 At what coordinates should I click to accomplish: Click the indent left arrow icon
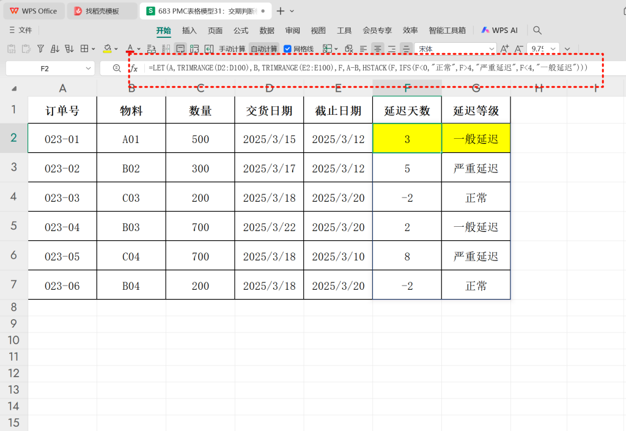(209, 49)
